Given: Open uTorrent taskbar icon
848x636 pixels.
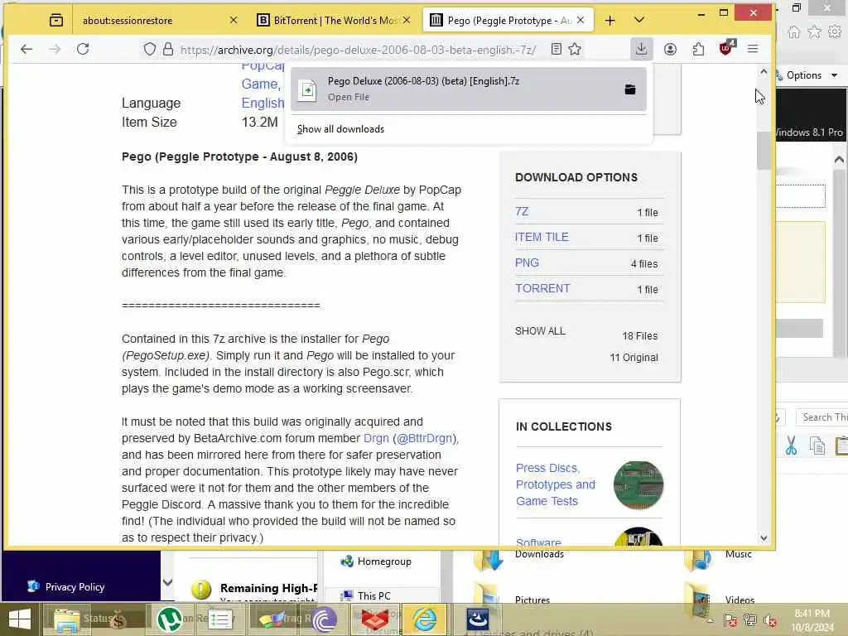Looking at the screenshot, I should (x=170, y=619).
